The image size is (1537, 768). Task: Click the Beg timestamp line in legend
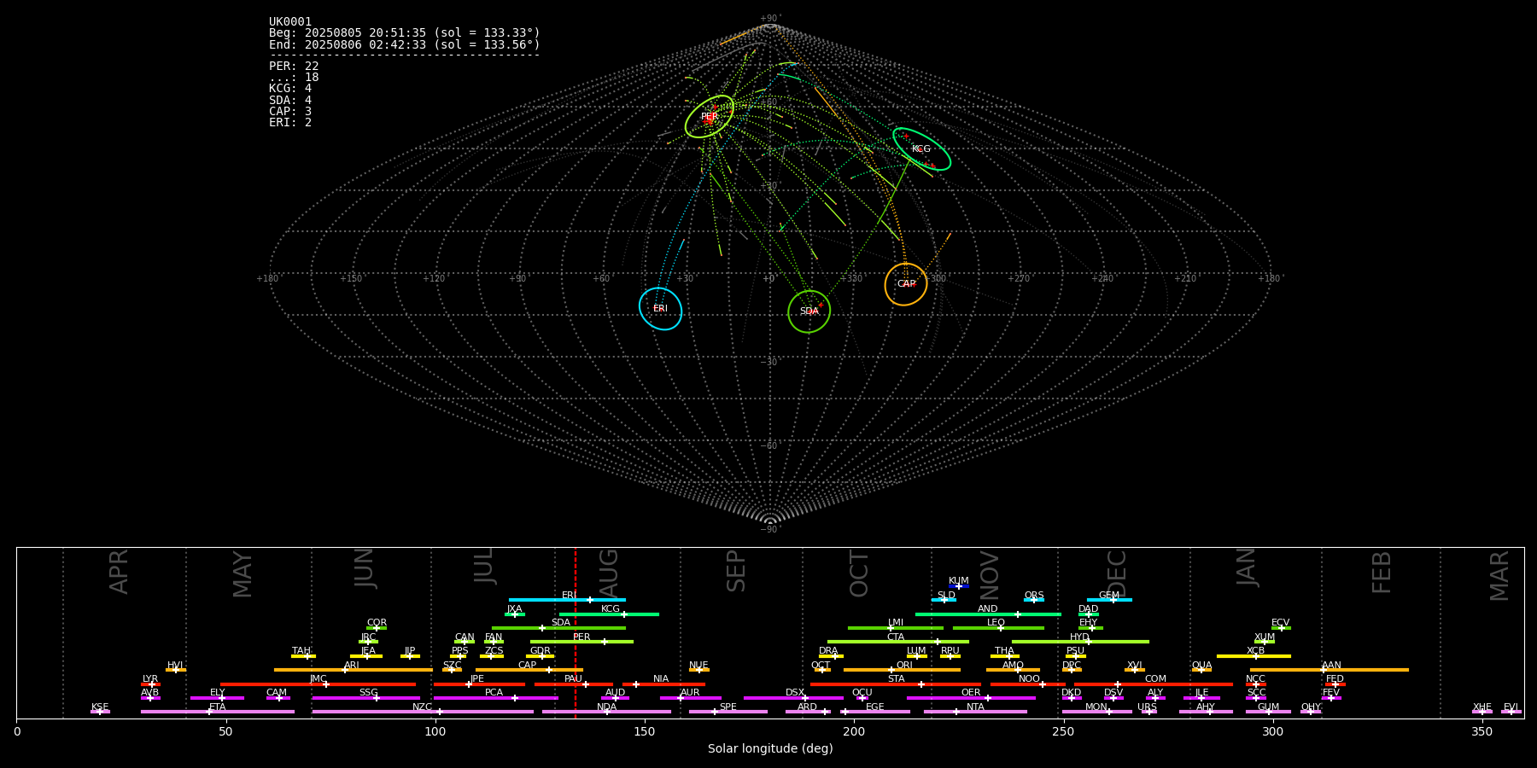click(x=405, y=33)
